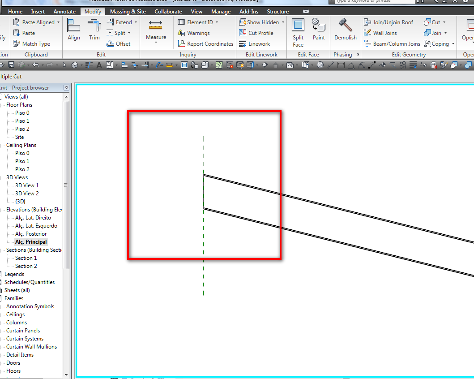Open Section 1 in the browser
The image size is (474, 379).
[26, 258]
